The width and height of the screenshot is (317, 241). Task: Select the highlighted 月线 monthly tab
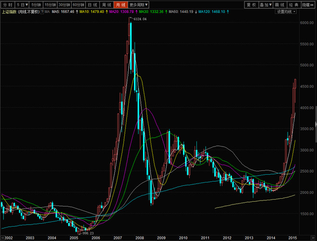(x=121, y=5)
